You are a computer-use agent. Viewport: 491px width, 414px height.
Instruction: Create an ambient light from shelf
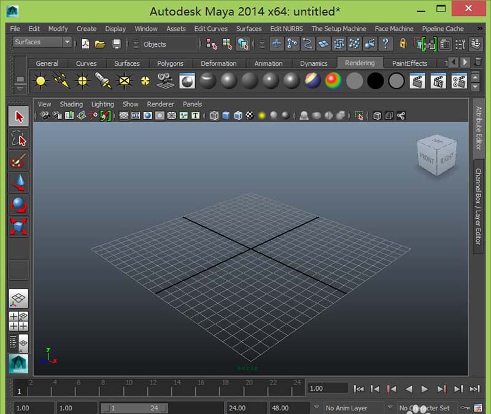click(x=41, y=81)
